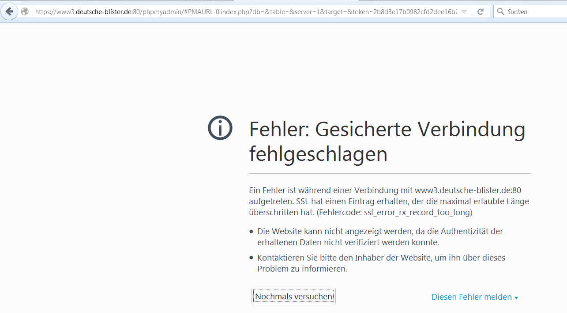Click the word fehlgeschlagen in the heading
Viewport: 567px width, 313px height.
318,154
